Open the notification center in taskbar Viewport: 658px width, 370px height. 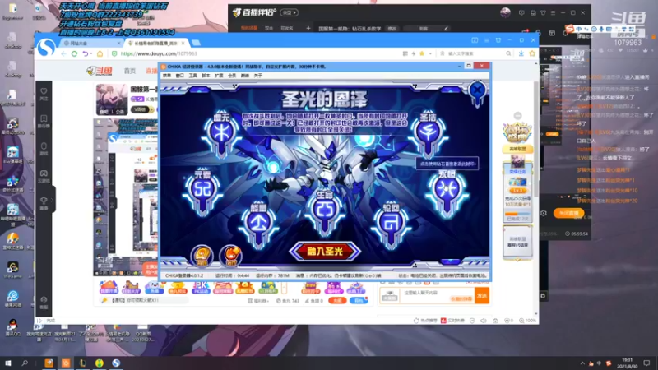(x=646, y=363)
